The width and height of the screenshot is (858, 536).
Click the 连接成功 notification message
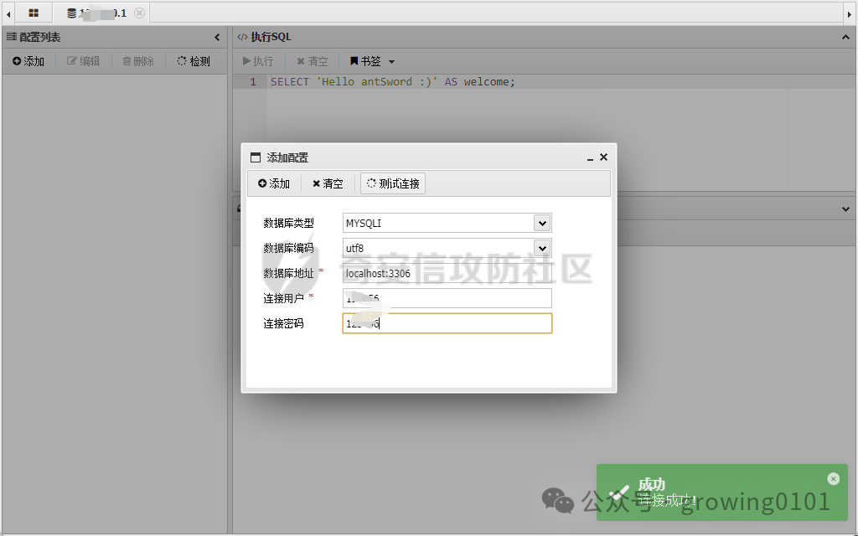point(666,500)
